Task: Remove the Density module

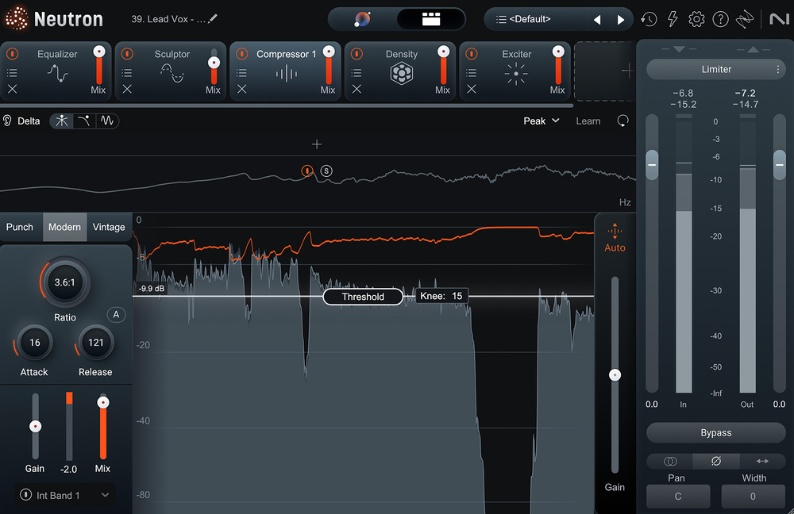Action: [357, 89]
